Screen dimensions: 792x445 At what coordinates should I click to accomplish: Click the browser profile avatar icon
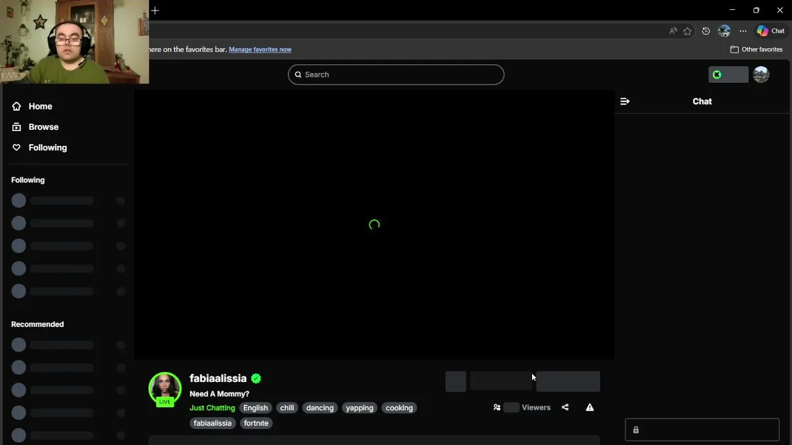(725, 31)
